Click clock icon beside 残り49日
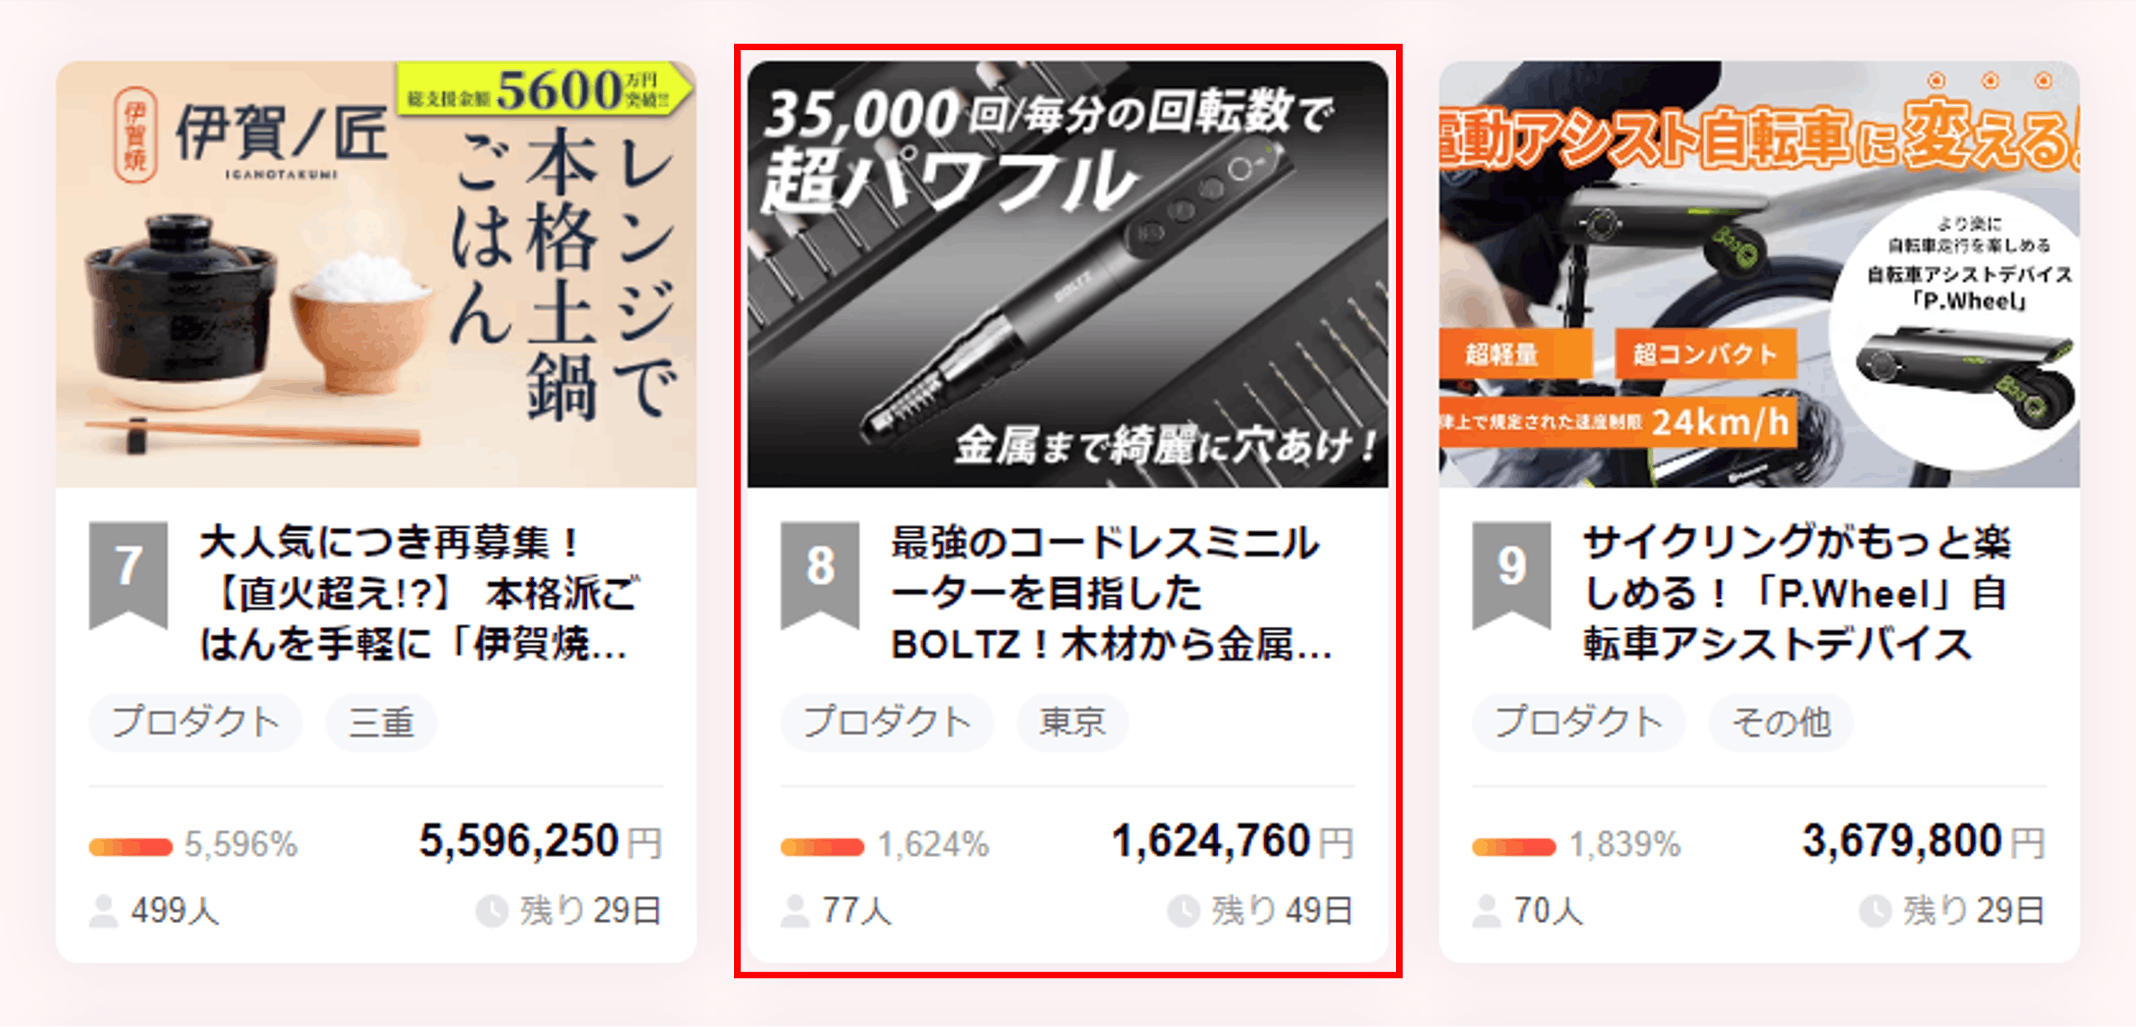 pos(1183,911)
